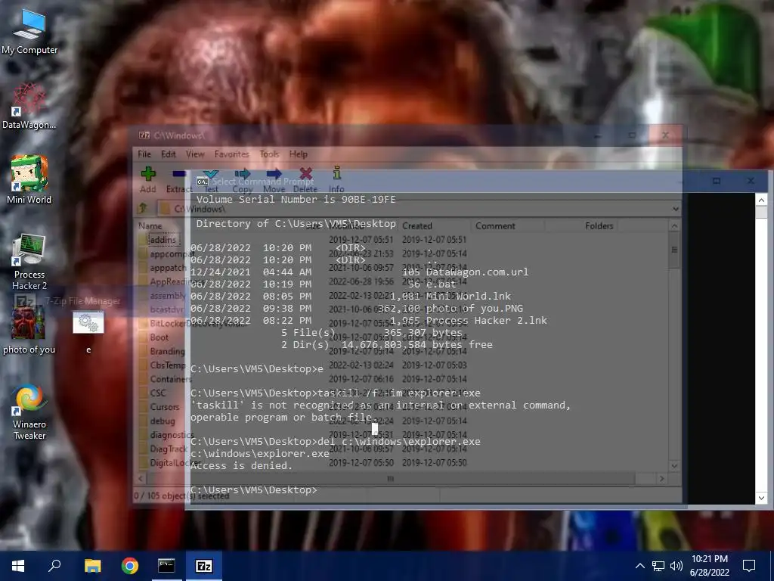Click 7-Zip up one folder arrow
The width and height of the screenshot is (774, 581).
click(x=144, y=209)
